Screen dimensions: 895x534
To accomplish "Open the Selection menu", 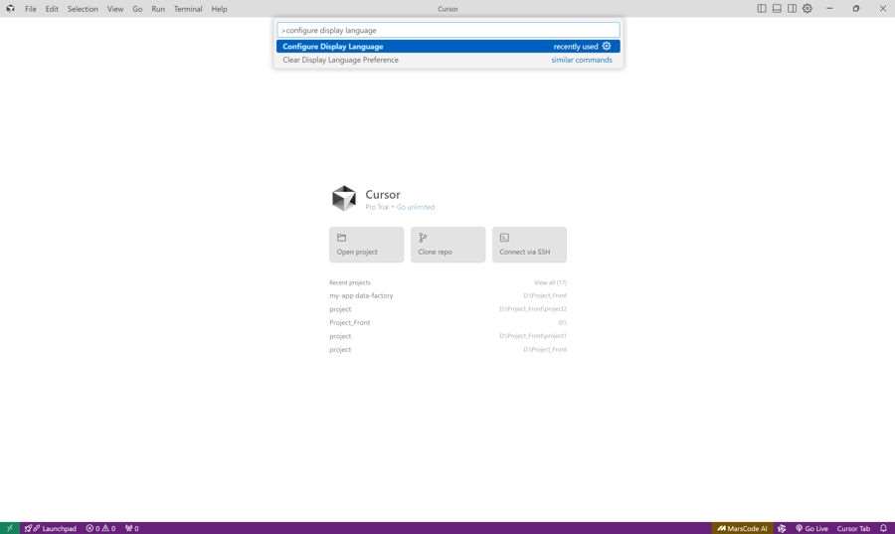I will 83,9.
